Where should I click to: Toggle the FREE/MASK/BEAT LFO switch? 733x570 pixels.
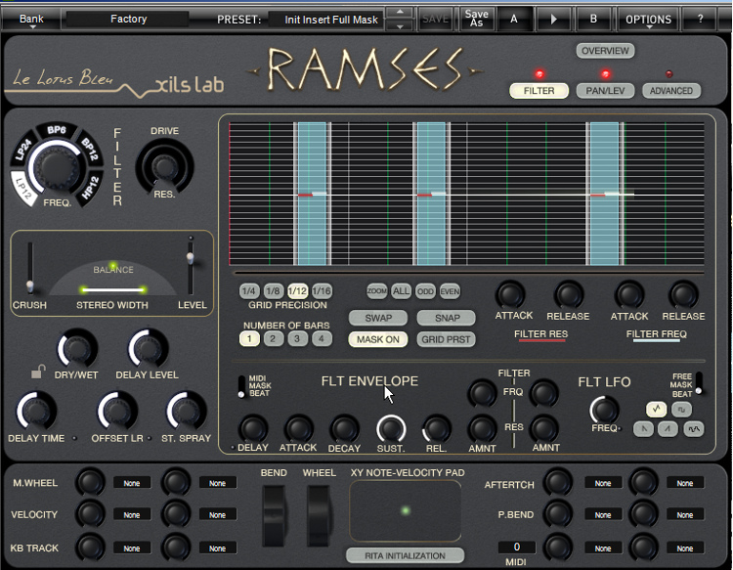[699, 383]
